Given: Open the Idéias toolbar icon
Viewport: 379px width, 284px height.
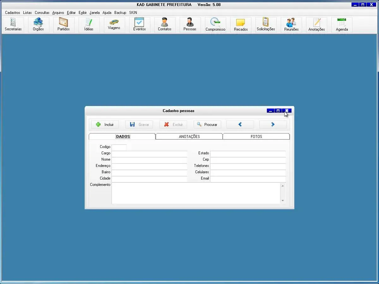Looking at the screenshot, I should (x=89, y=25).
